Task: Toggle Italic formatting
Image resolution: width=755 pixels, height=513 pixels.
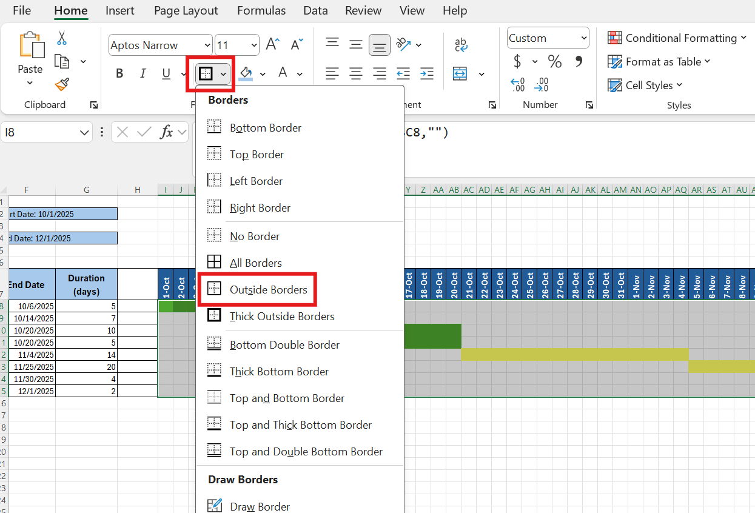Action: pos(143,74)
